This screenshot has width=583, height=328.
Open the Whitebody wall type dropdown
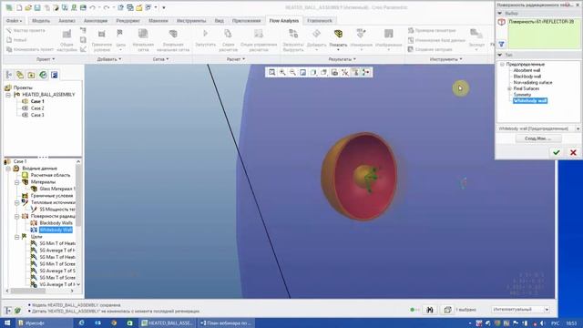pos(578,128)
